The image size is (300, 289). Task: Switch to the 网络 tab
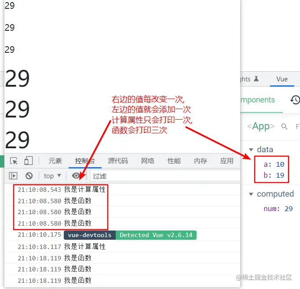pos(147,161)
